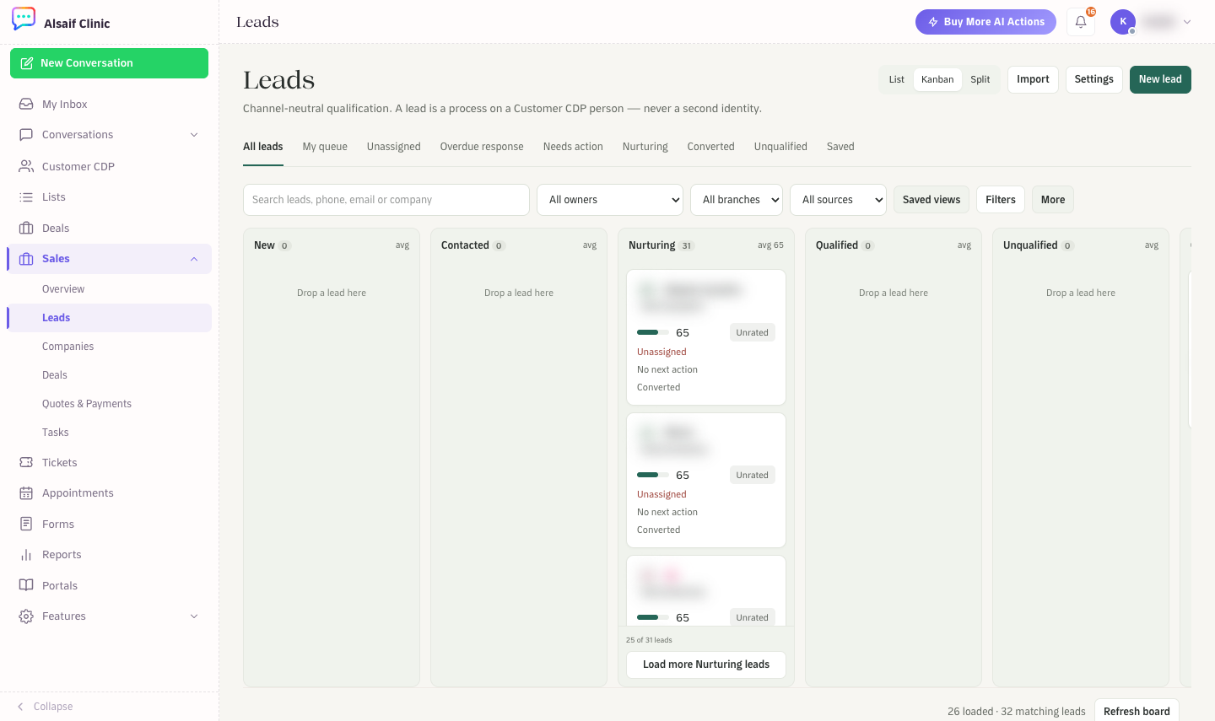Screen dimensions: 1215x721
Task: Click the Sales briefcase icon
Action: pyautogui.click(x=26, y=259)
